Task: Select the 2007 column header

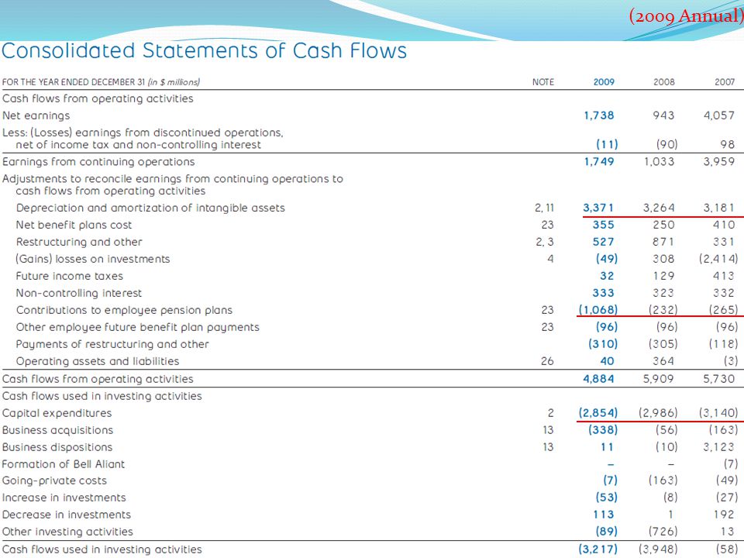Action: (x=725, y=82)
